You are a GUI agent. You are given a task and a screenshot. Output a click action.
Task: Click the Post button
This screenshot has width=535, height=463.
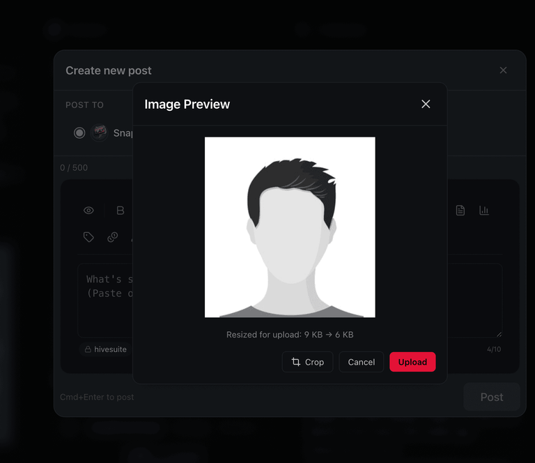[x=491, y=397]
